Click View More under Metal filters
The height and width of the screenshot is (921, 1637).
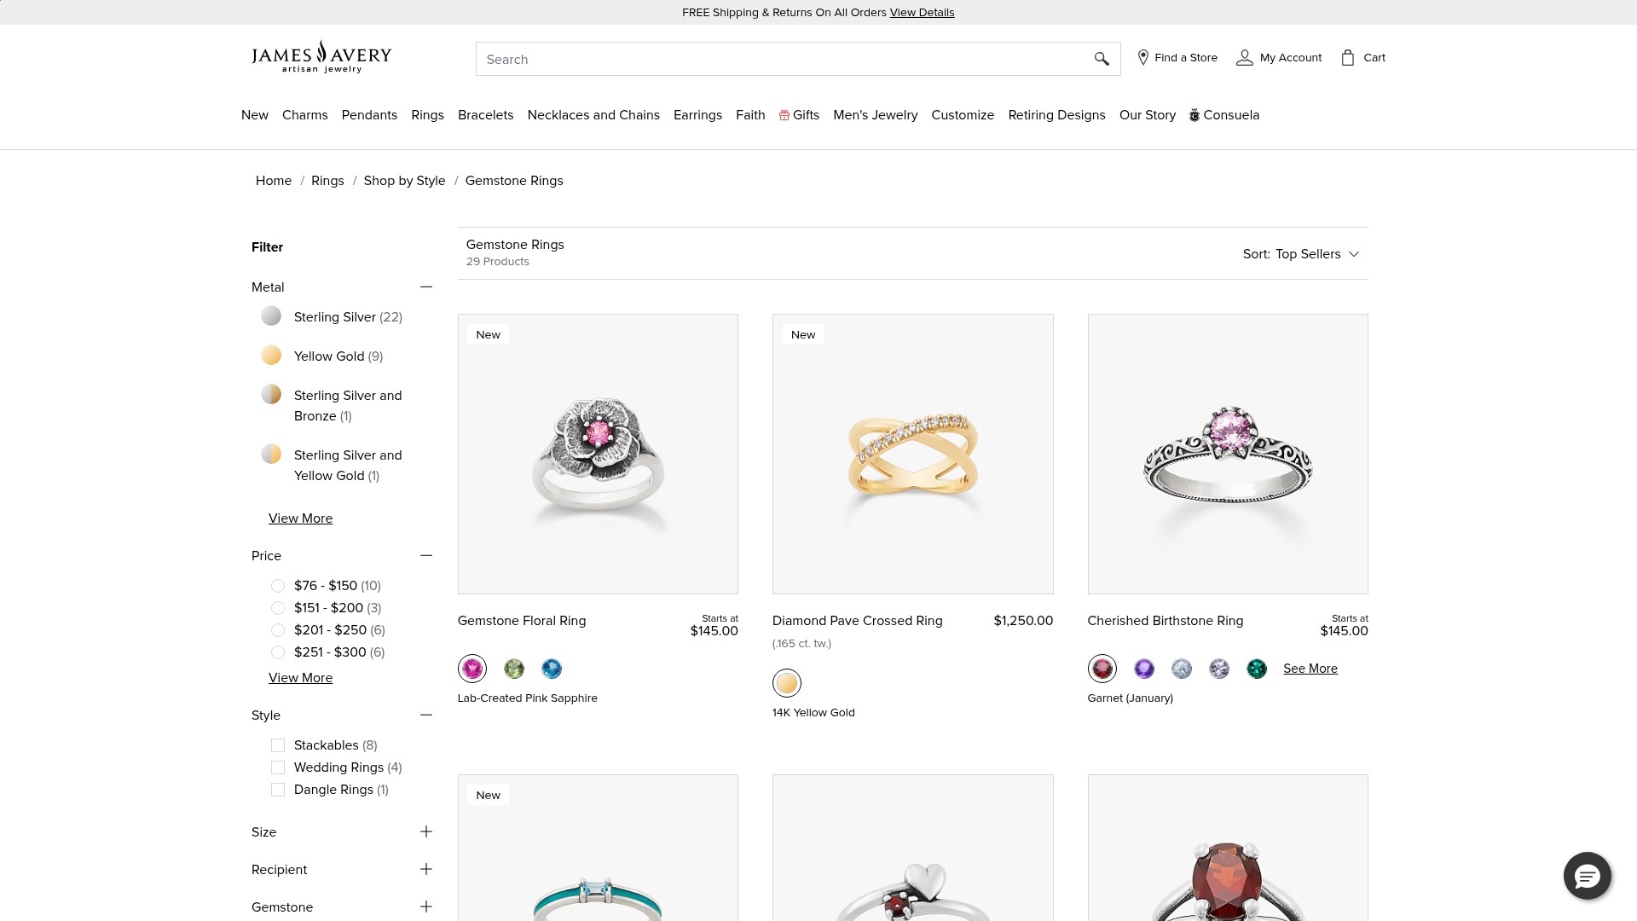[300, 518]
